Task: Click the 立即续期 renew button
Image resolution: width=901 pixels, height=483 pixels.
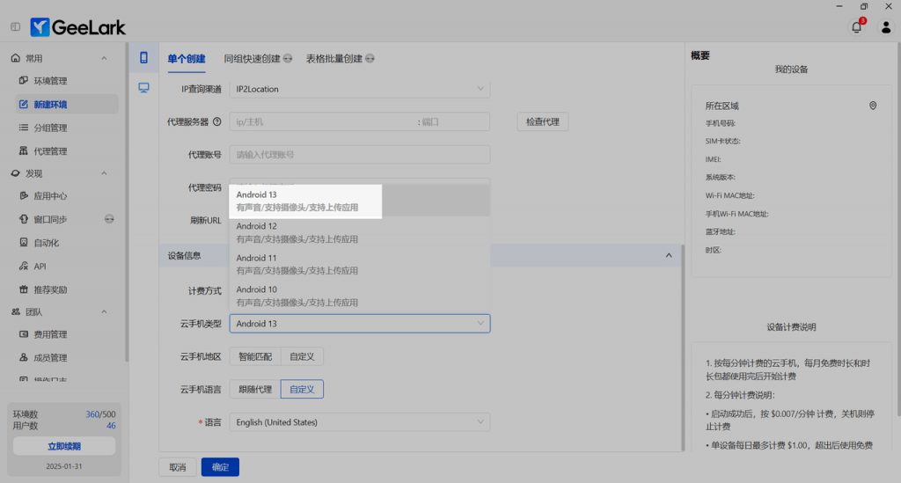Action: 64,447
